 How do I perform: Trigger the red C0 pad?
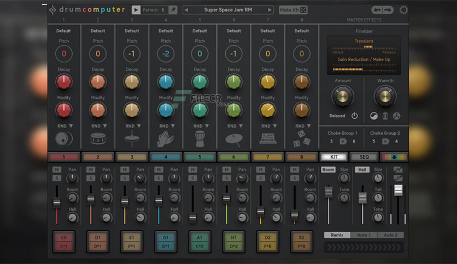[x=64, y=242]
